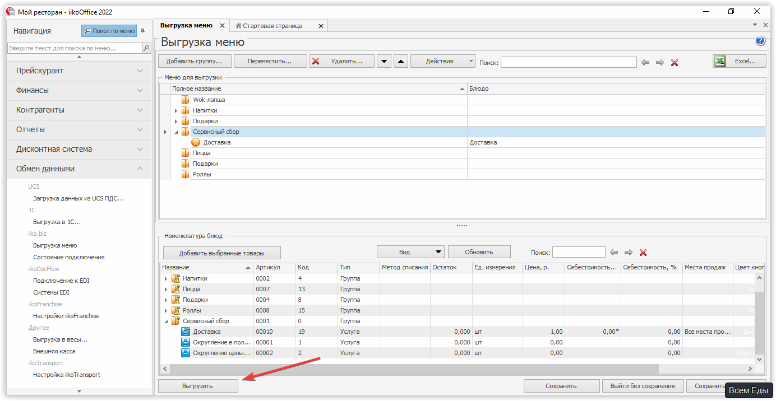776x401 pixels.
Task: Go to next top search result arrow
Action: (660, 63)
